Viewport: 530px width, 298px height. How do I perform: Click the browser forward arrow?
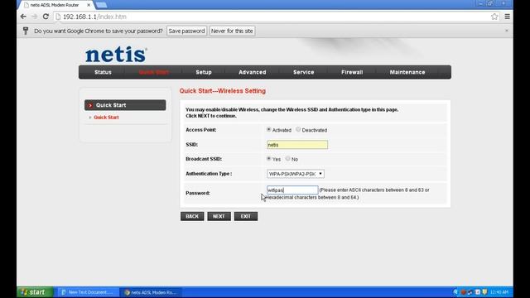tap(34, 17)
